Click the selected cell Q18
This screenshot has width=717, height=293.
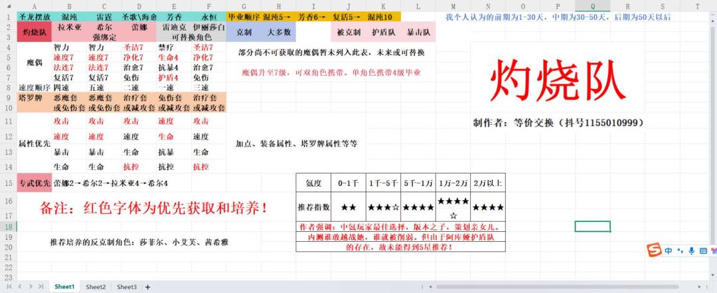593,227
